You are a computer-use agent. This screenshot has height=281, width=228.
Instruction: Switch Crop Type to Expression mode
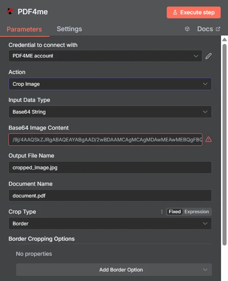[x=196, y=212]
